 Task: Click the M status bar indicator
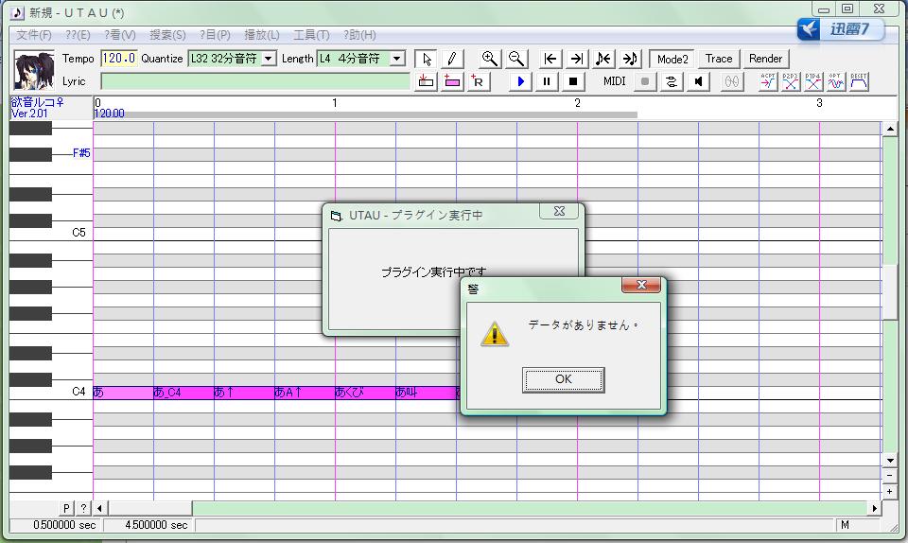(845, 525)
